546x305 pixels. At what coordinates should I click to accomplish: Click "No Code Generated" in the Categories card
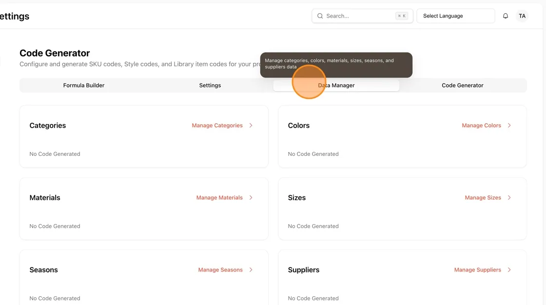click(x=55, y=154)
